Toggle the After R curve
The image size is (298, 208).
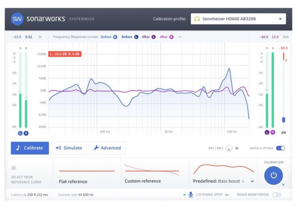click(x=166, y=37)
